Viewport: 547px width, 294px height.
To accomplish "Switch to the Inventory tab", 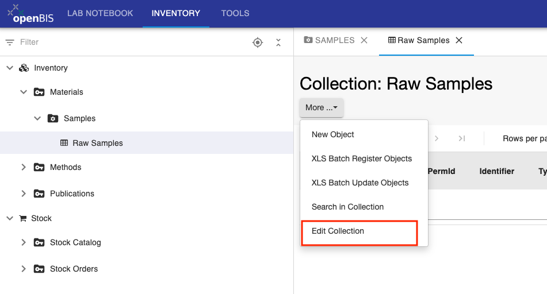I will click(176, 13).
